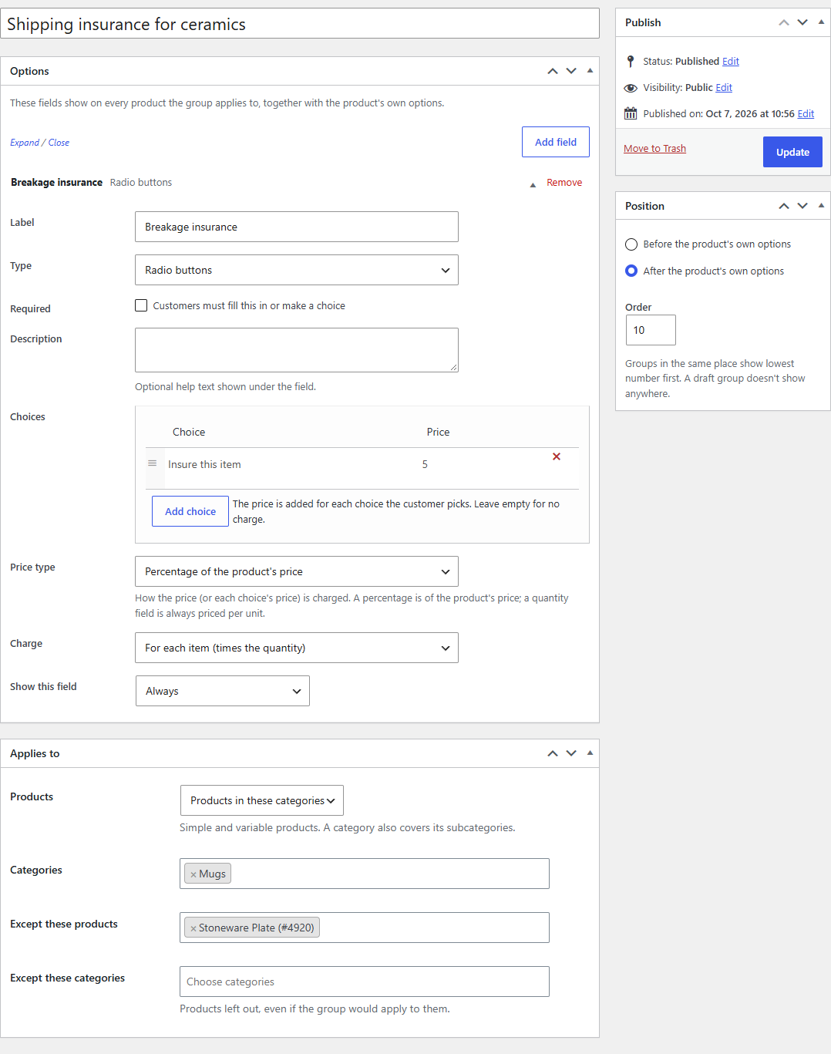Edit the published date

806,113
